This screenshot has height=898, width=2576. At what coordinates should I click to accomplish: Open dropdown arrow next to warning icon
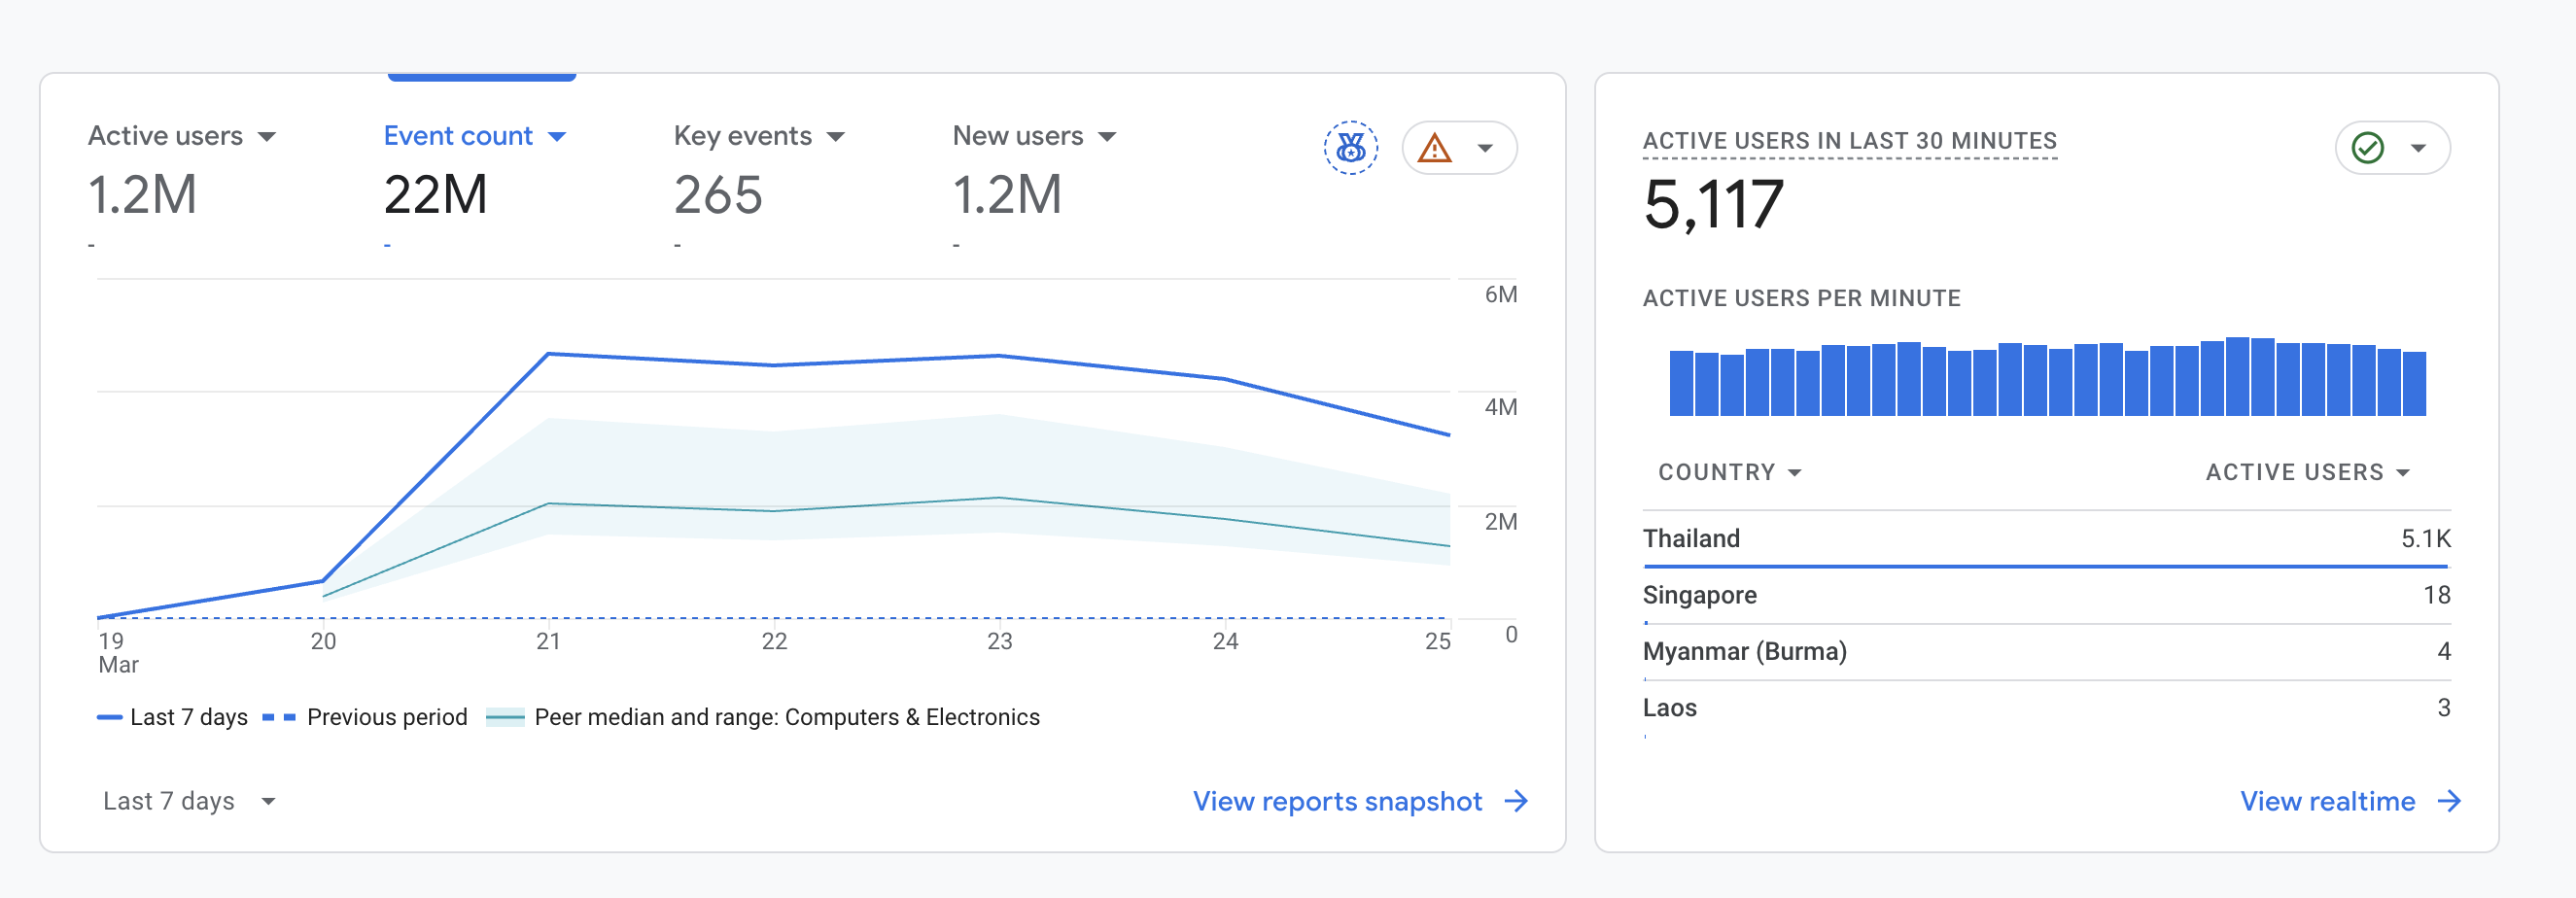[x=1485, y=148]
